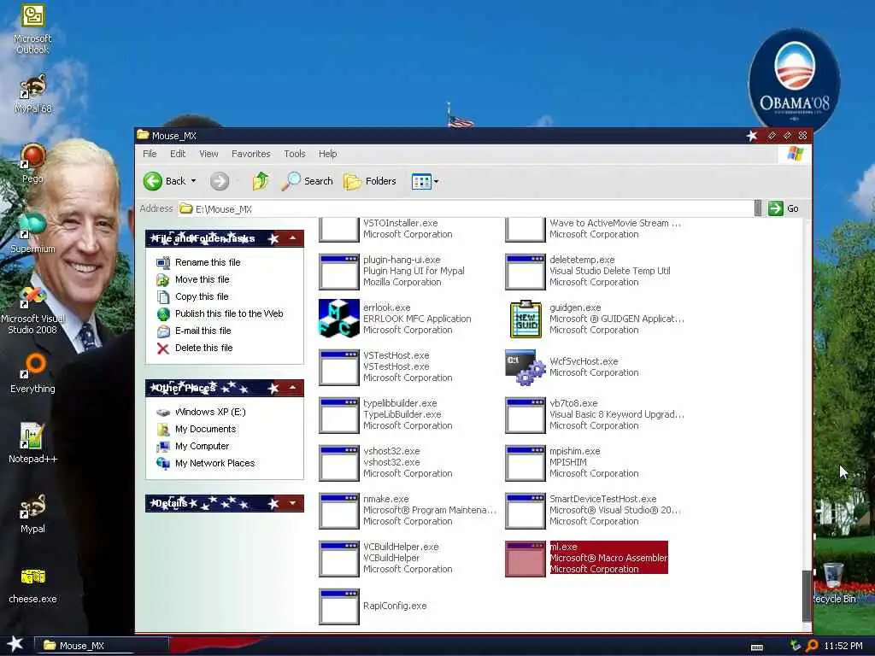Open the Help menu
This screenshot has height=656, width=875.
pyautogui.click(x=327, y=154)
